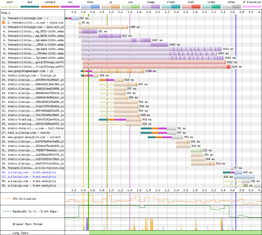Select row 26 static-forms full-forms label
The image size is (262, 235).
[33, 128]
